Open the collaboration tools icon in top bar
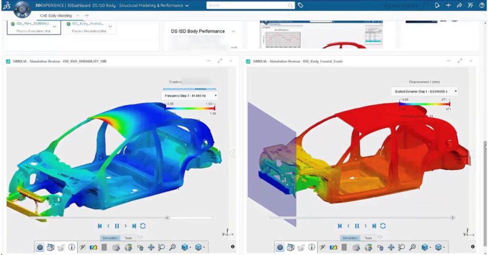This screenshot has height=255, width=488. (x=470, y=5)
